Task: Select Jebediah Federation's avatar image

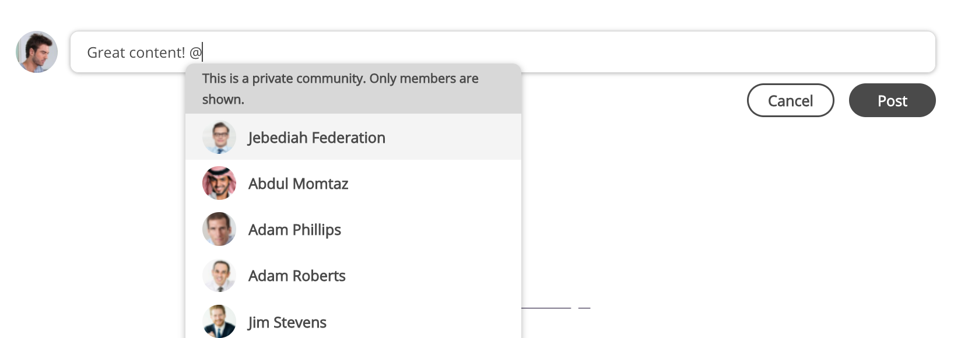Action: (x=219, y=137)
